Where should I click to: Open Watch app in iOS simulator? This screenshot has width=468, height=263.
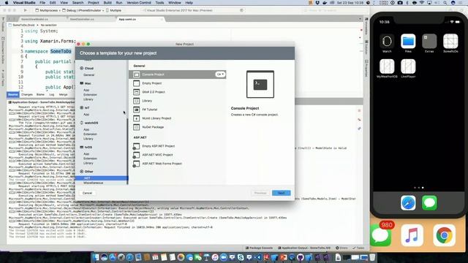tap(387, 41)
